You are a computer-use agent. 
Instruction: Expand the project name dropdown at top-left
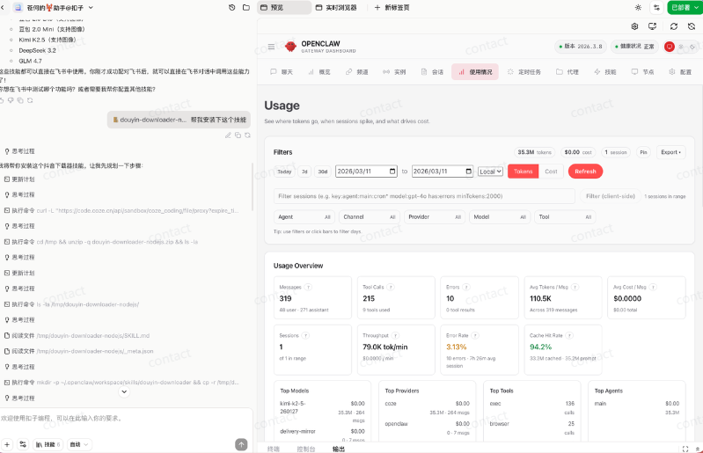(91, 8)
